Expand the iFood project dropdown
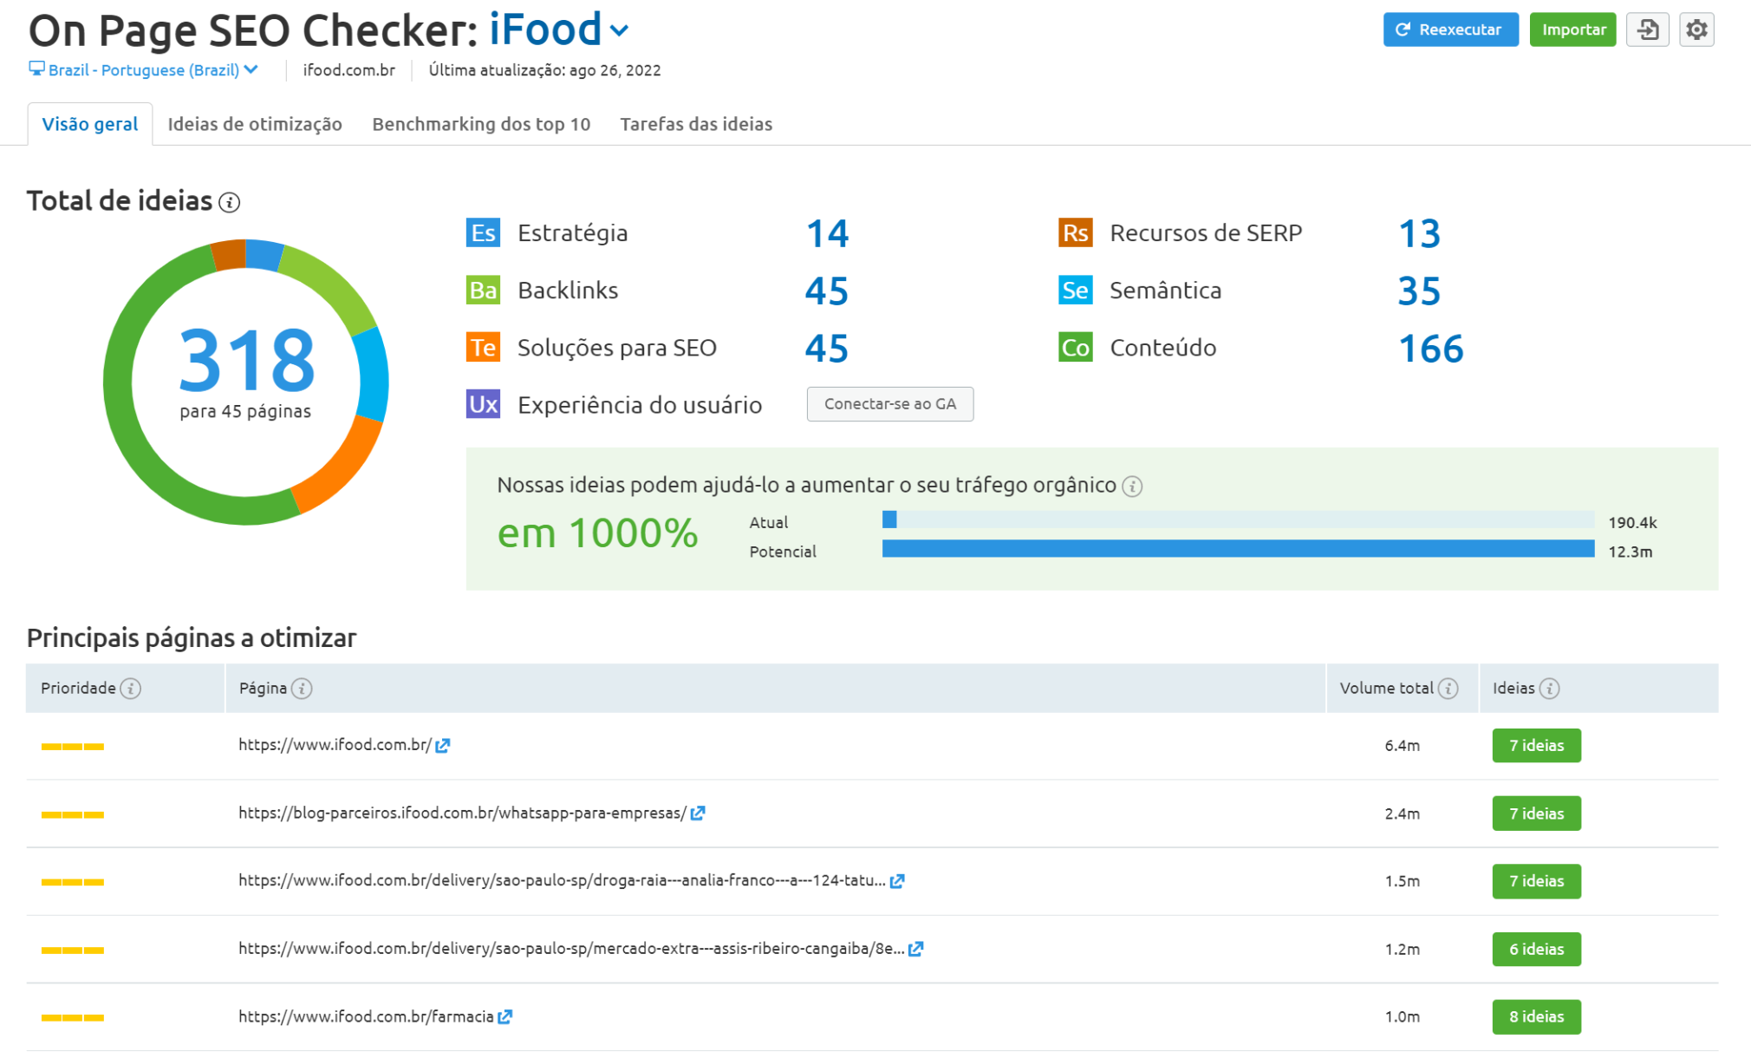 pos(618,30)
